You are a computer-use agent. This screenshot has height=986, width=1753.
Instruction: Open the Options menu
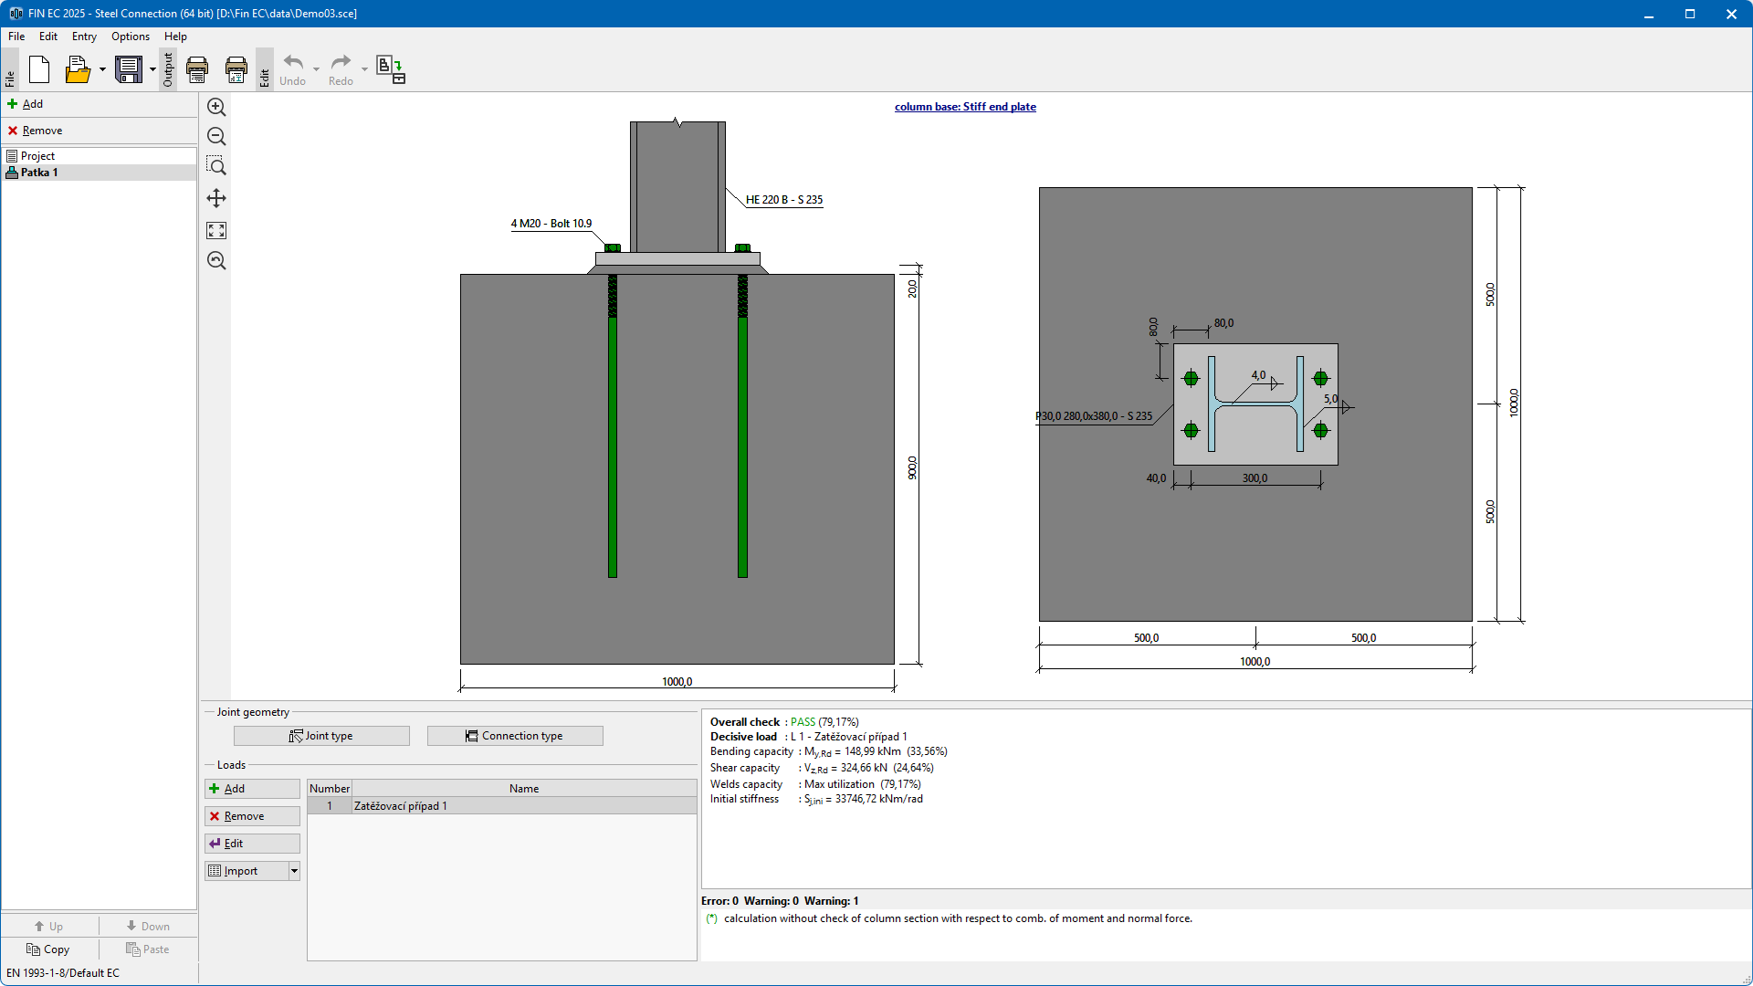pos(130,37)
